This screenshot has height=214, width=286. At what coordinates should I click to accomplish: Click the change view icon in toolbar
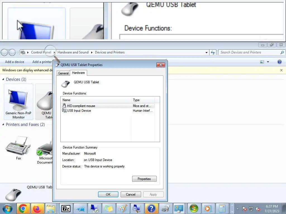pos(262,62)
